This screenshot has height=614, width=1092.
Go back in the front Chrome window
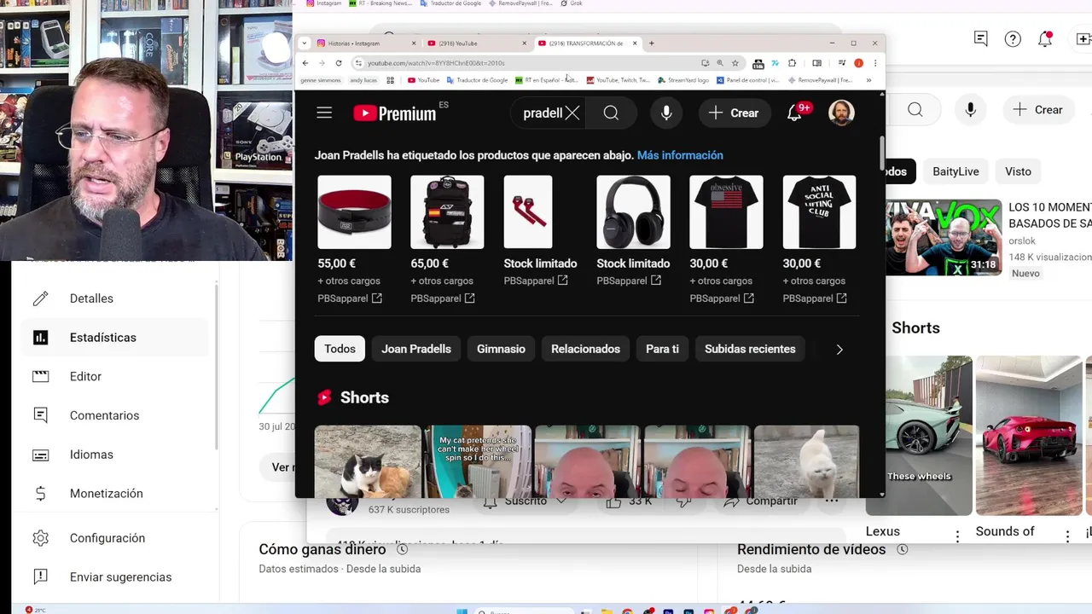[305, 63]
